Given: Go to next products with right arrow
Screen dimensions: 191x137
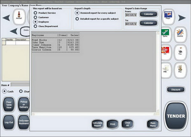Looking at the screenshot, I should (182, 18).
